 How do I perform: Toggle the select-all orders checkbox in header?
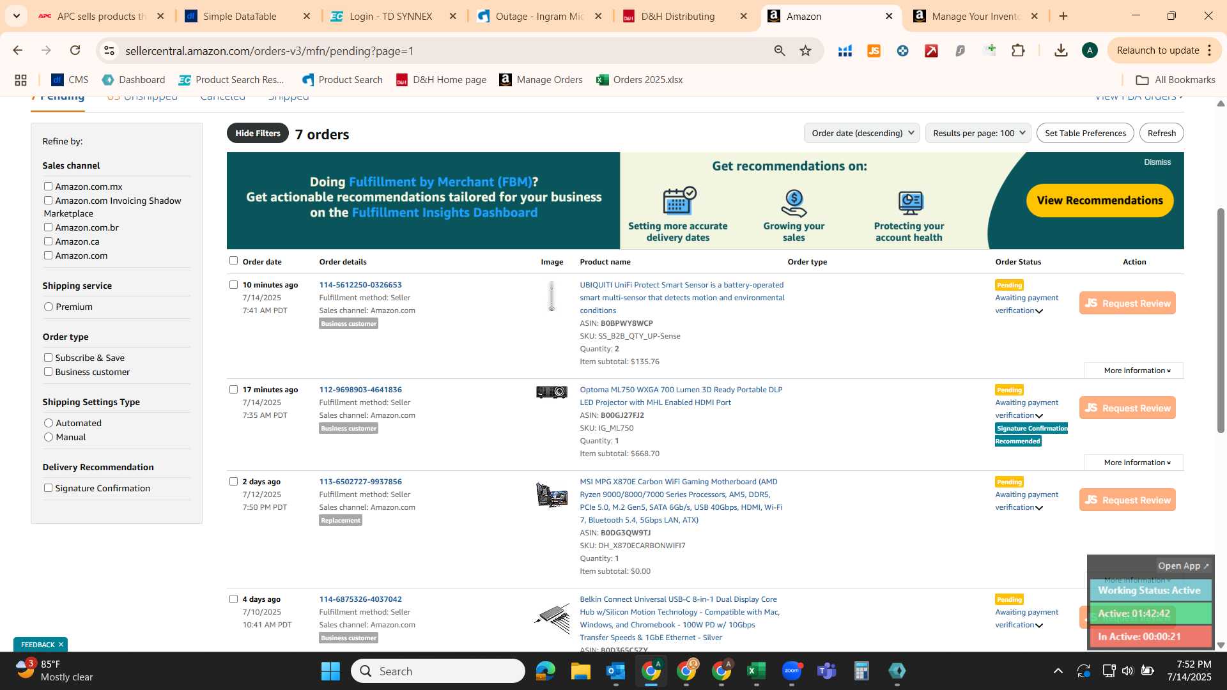[x=233, y=261]
